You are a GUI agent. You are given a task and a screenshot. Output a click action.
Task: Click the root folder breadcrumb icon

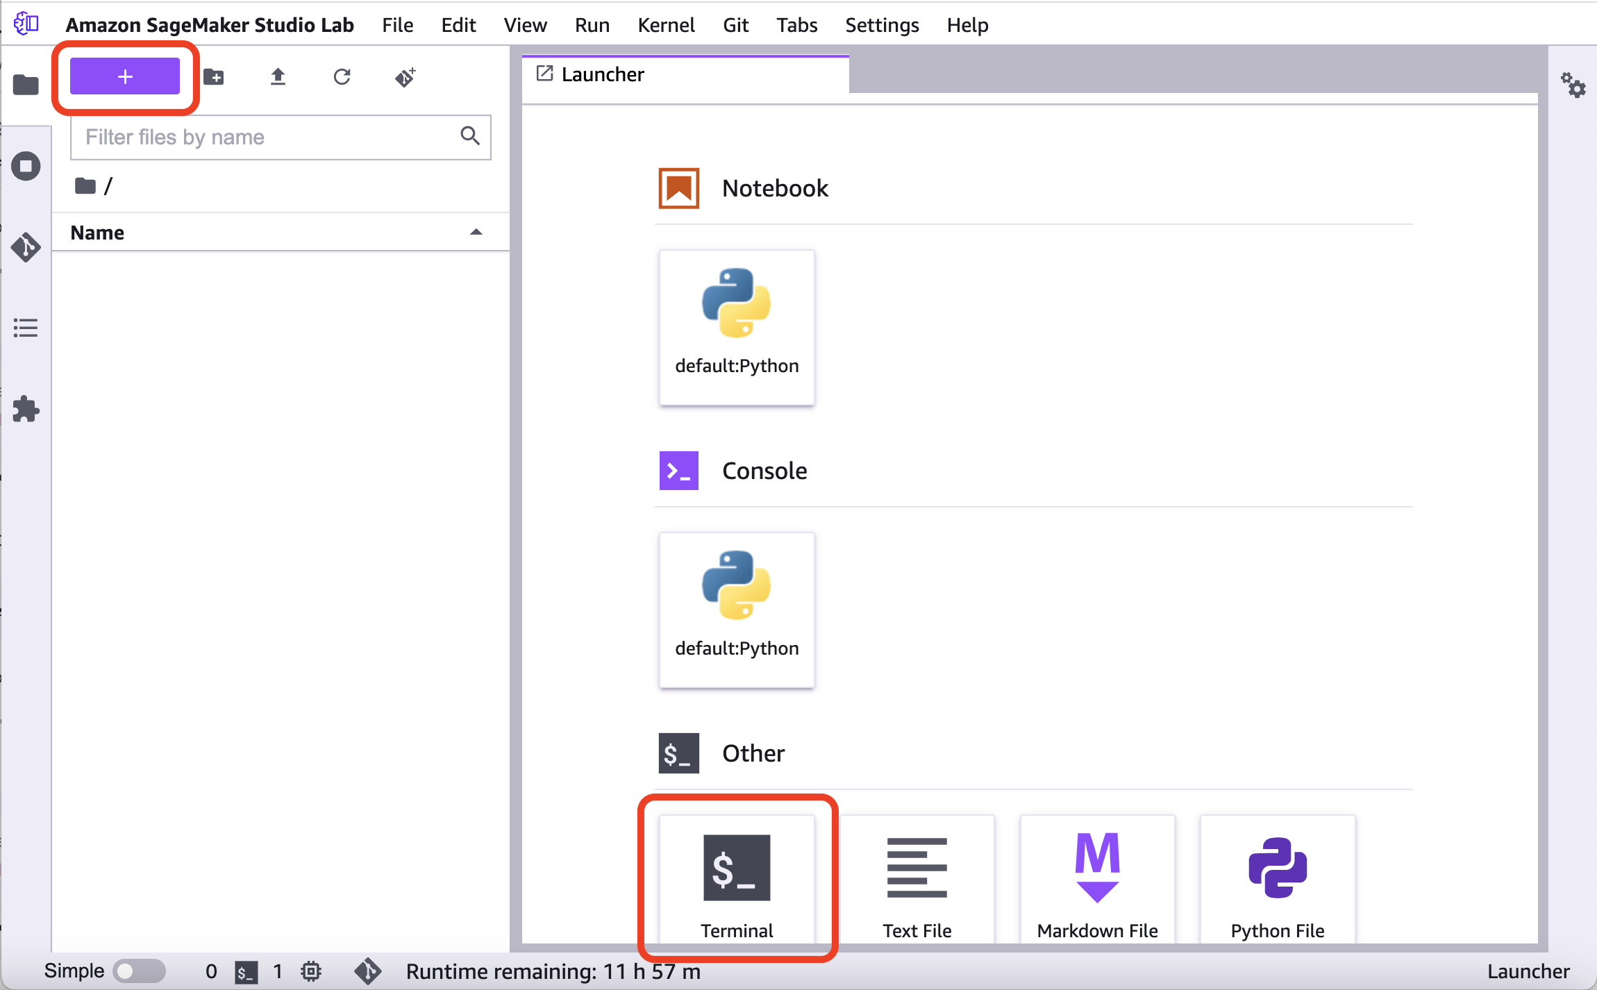(x=85, y=186)
